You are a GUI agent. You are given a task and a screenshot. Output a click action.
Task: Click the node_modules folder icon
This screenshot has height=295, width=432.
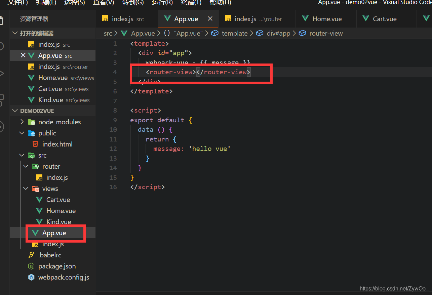point(32,122)
